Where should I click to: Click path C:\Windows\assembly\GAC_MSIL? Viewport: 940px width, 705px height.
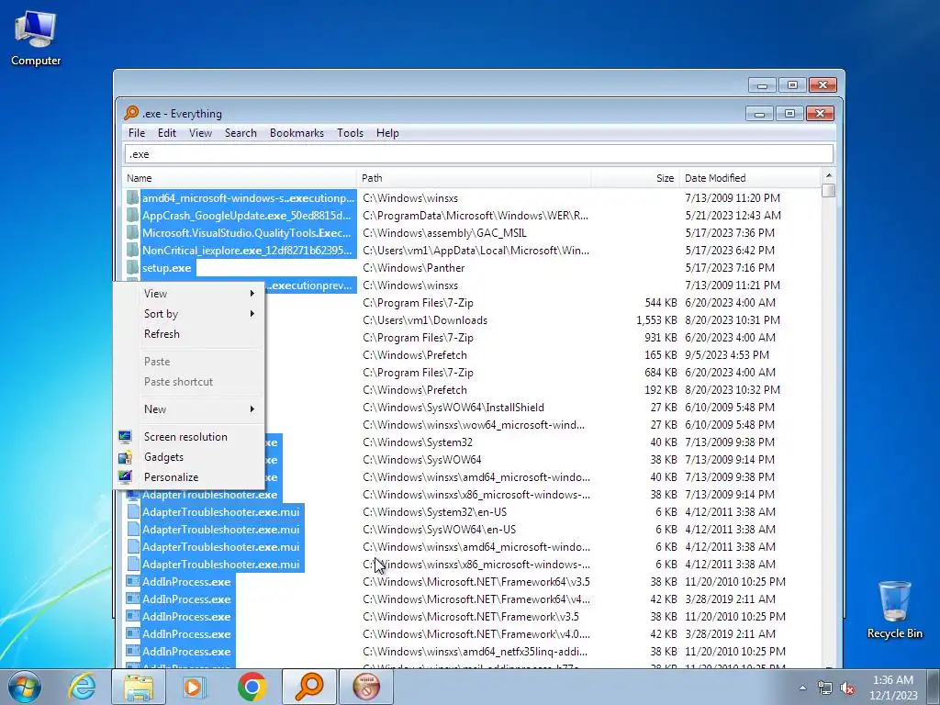pyautogui.click(x=445, y=232)
